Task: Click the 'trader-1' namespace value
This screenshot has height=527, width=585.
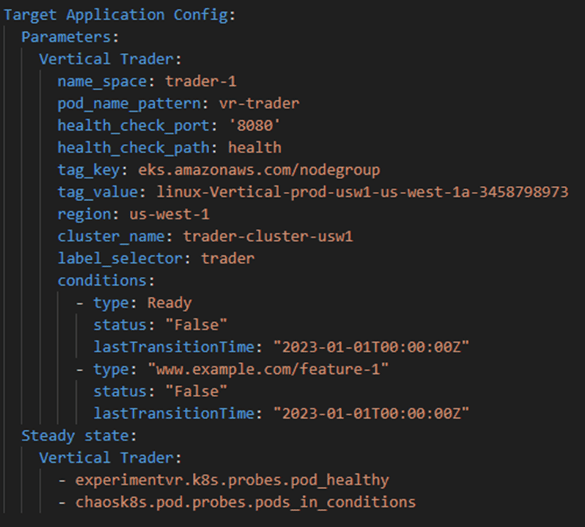Action: coord(201,81)
